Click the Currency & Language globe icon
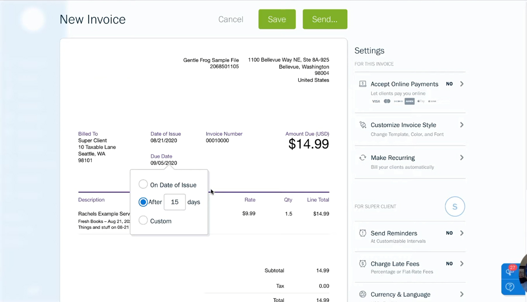The height and width of the screenshot is (302, 527). pos(362,294)
